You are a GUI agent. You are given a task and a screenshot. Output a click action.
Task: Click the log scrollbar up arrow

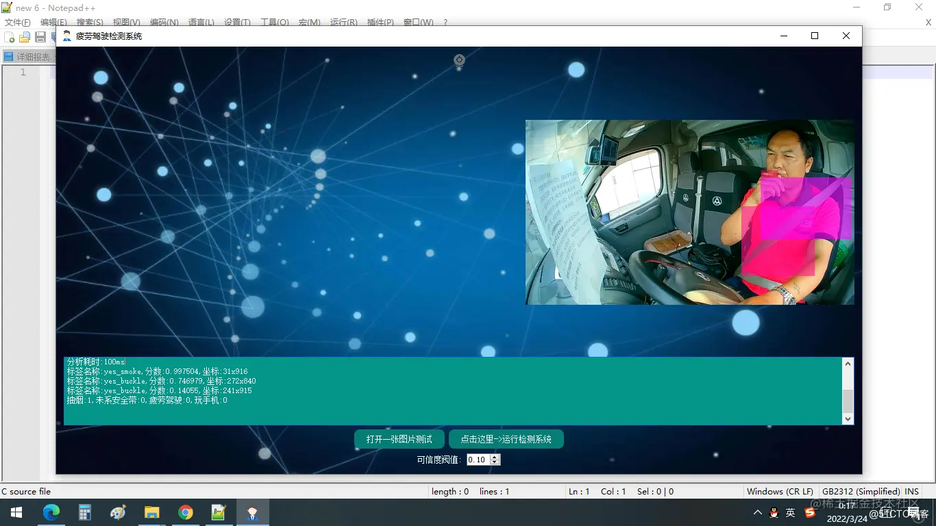tap(848, 364)
